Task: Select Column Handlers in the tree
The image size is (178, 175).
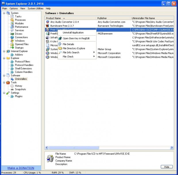Action: tap(24, 72)
